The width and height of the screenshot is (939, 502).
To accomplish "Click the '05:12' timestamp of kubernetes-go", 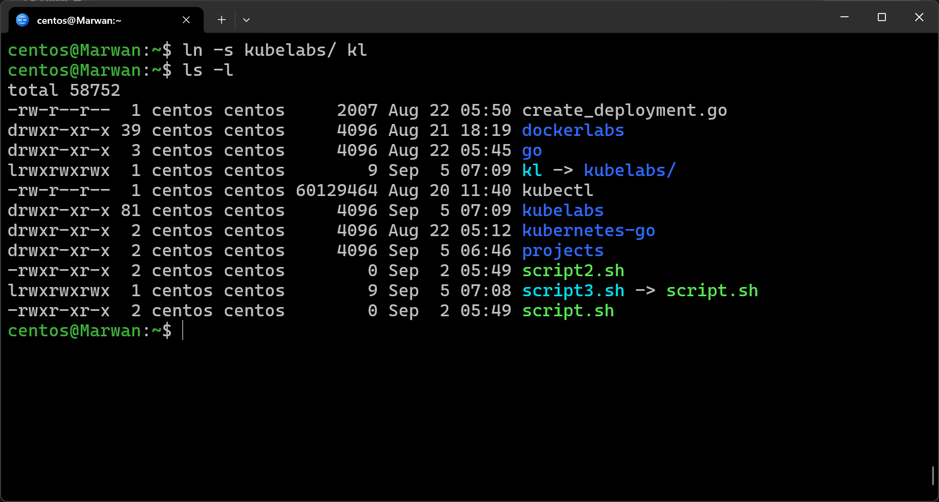I will pos(486,231).
